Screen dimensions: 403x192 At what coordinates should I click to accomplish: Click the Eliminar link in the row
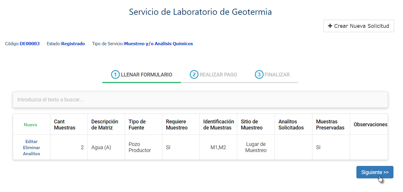click(x=32, y=148)
